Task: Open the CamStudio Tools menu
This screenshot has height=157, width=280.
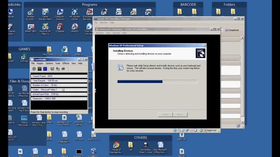Action: pos(57,63)
